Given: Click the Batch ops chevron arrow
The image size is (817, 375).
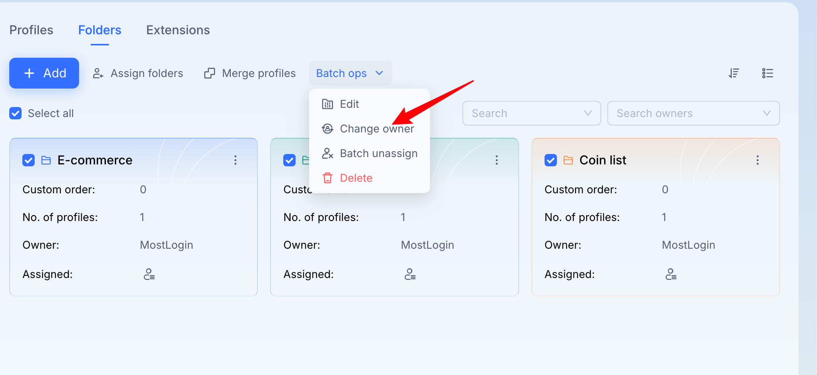Looking at the screenshot, I should click(379, 73).
